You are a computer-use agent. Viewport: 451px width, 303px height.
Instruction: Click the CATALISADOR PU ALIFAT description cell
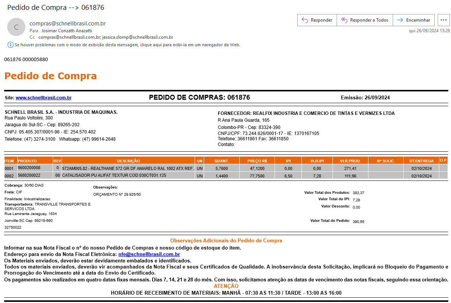pos(114,176)
